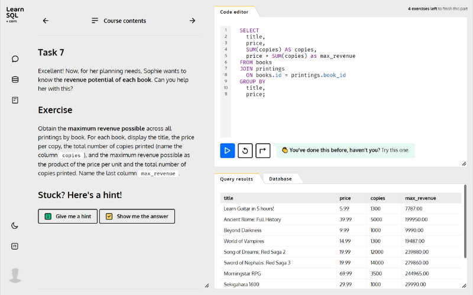The image size is (473, 295).
Task: Go to the previous exercise arrow
Action: (46, 21)
